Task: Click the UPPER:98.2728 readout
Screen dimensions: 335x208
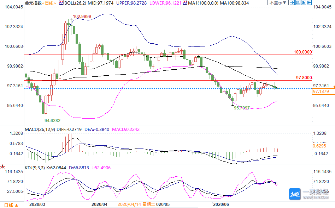Action: coord(131,3)
